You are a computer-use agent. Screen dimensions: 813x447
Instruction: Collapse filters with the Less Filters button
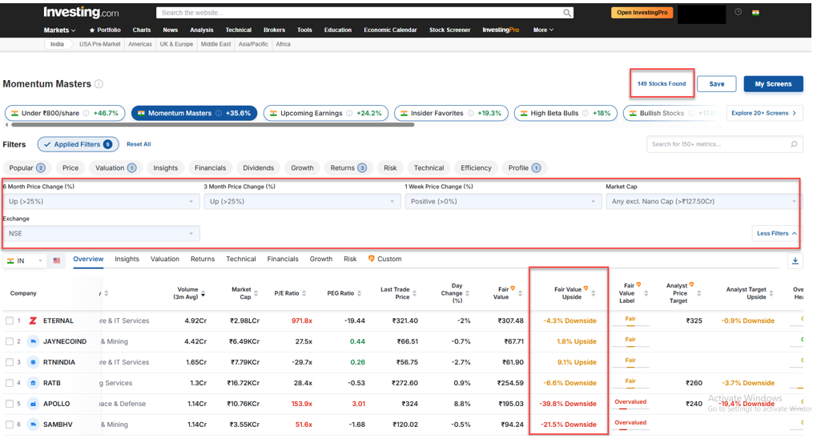click(776, 234)
